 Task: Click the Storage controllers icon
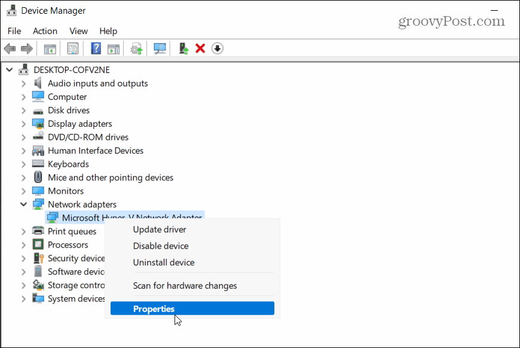[x=38, y=285]
